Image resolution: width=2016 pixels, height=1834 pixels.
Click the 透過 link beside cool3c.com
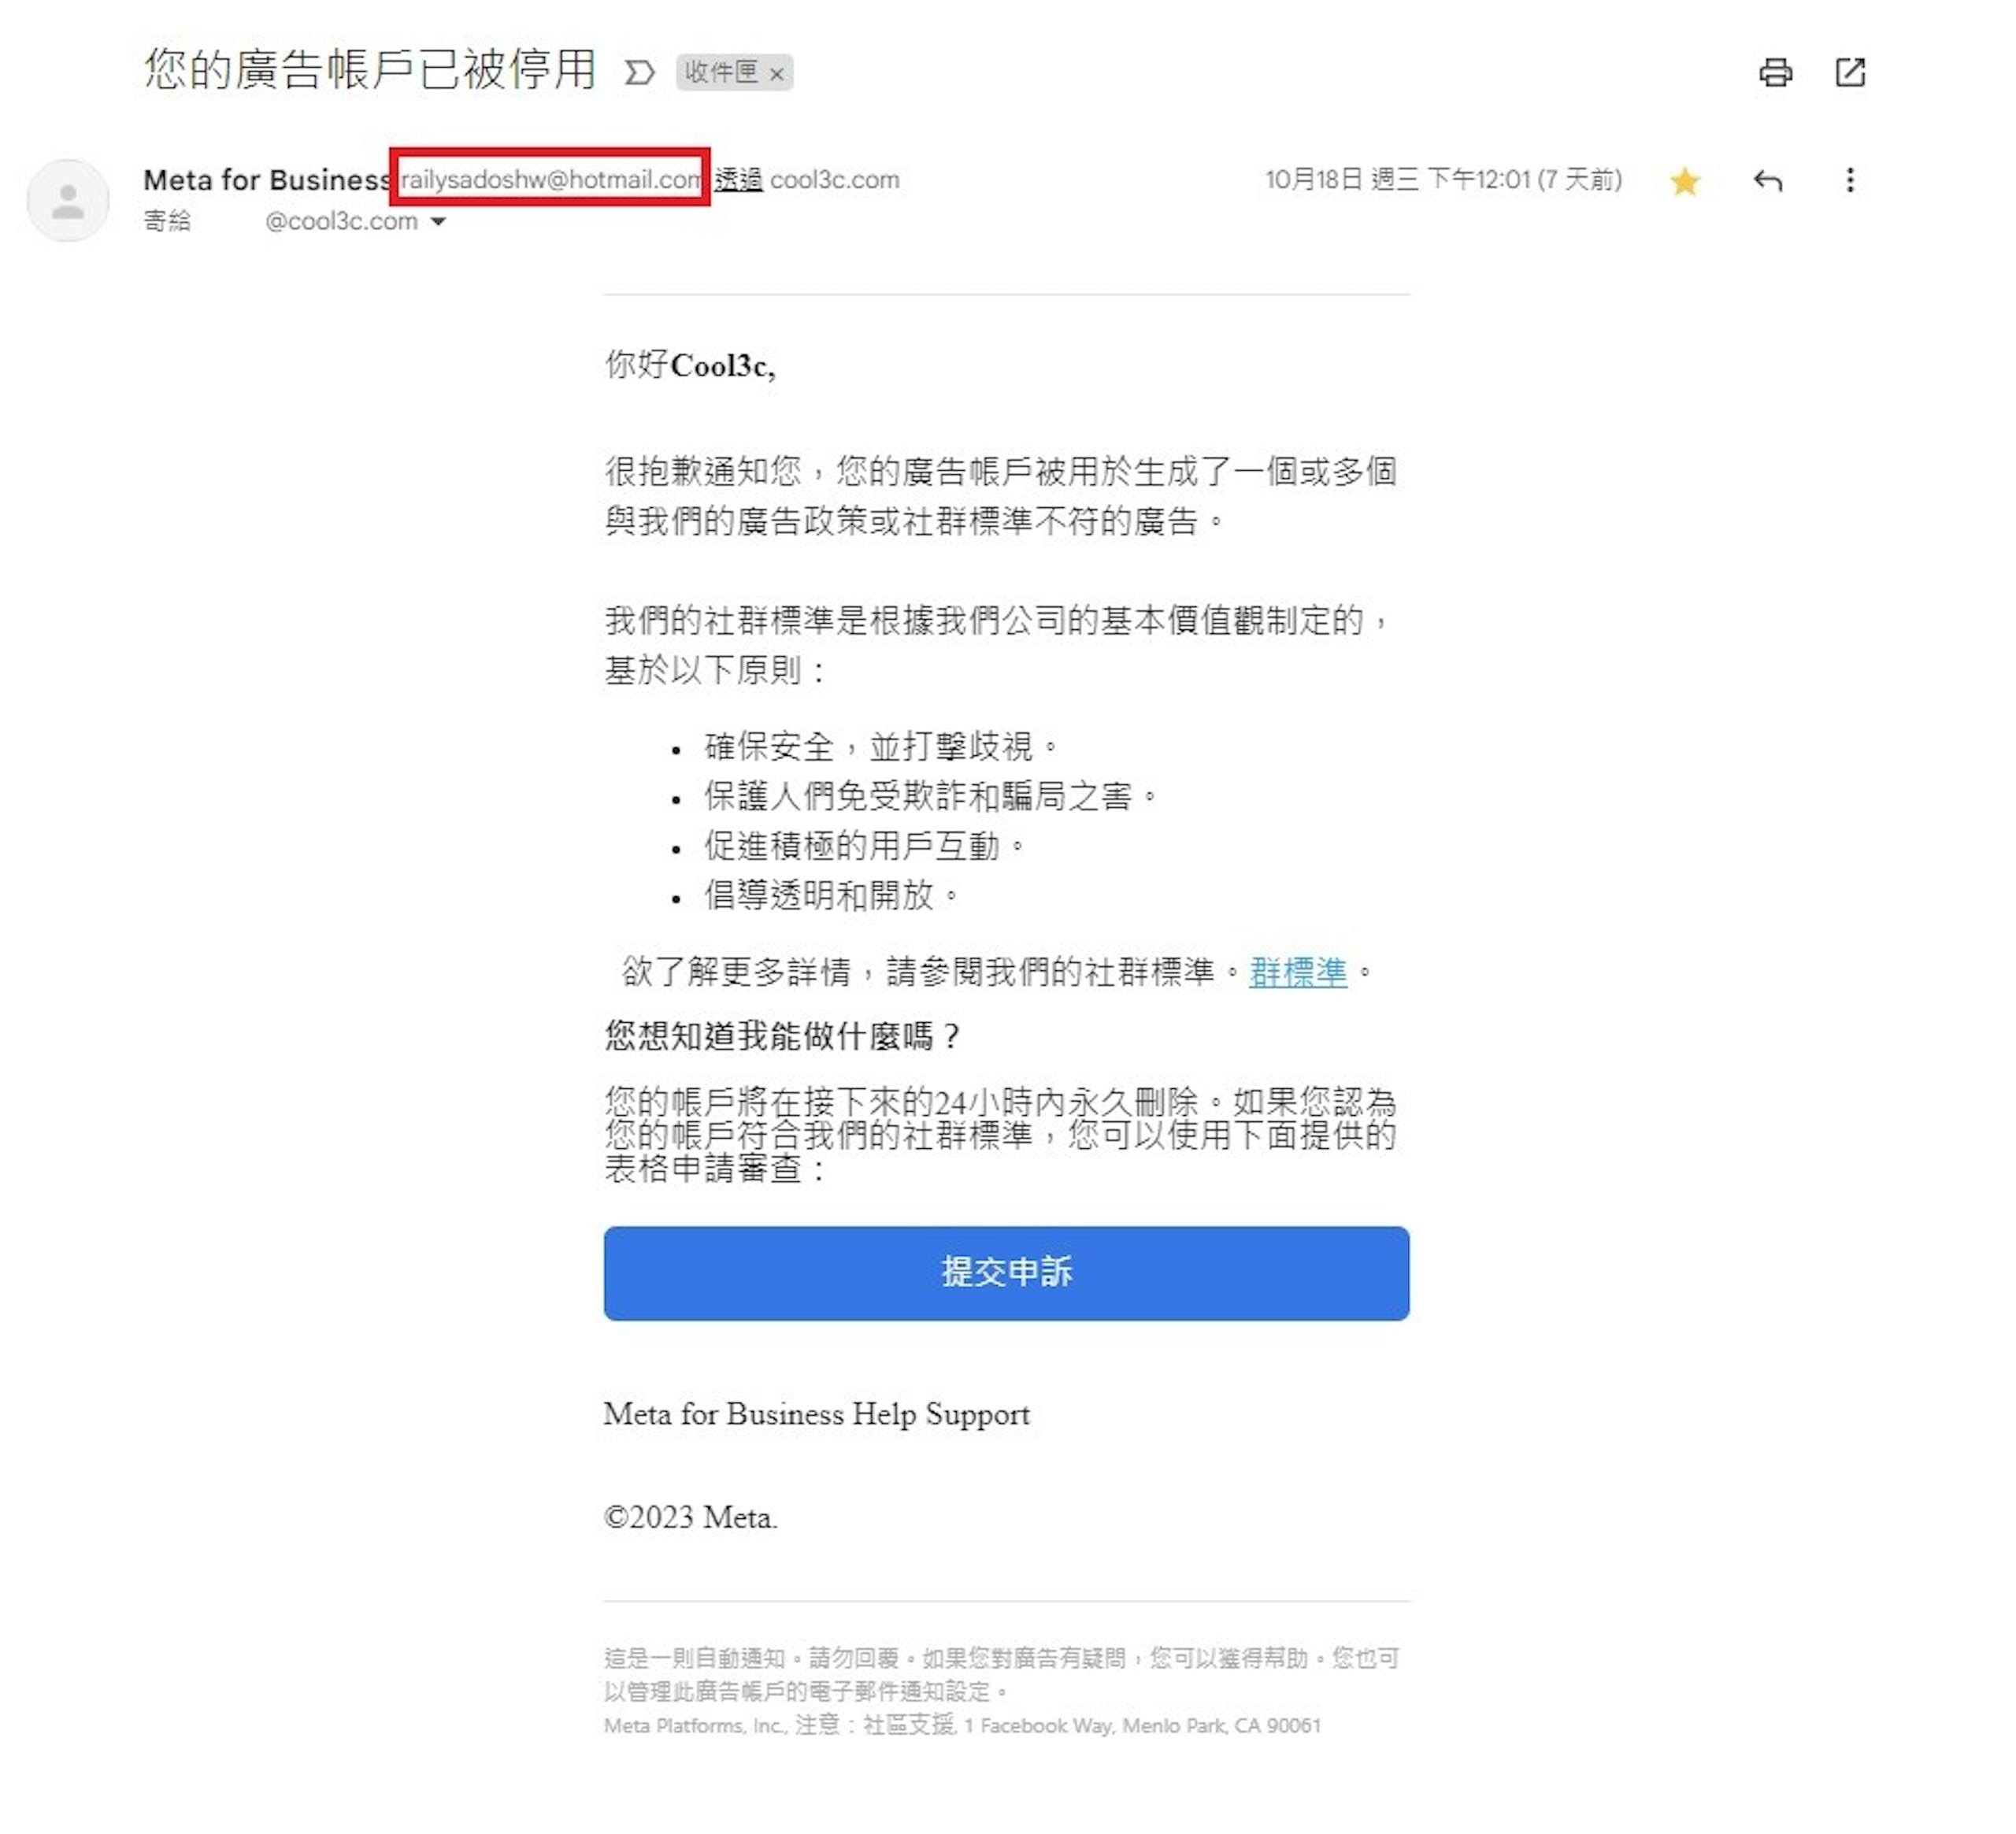coord(738,180)
